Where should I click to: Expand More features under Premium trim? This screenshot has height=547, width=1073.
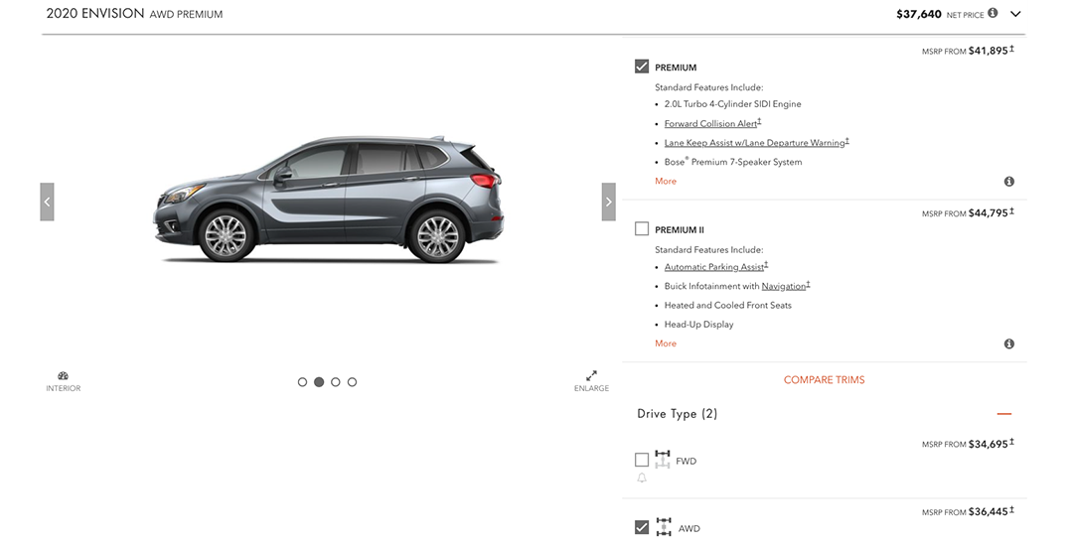[666, 182]
